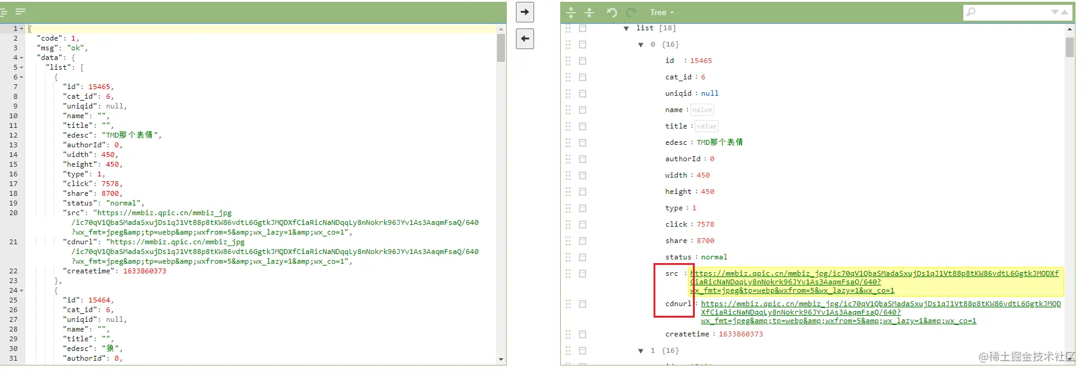Select createtime value 1633860373 in tree
Image resolution: width=1087 pixels, height=374 pixels.
coord(741,334)
